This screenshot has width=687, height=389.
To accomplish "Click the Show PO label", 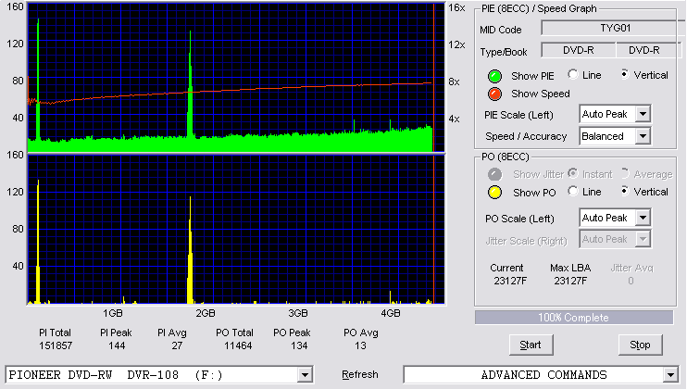I will click(x=534, y=193).
